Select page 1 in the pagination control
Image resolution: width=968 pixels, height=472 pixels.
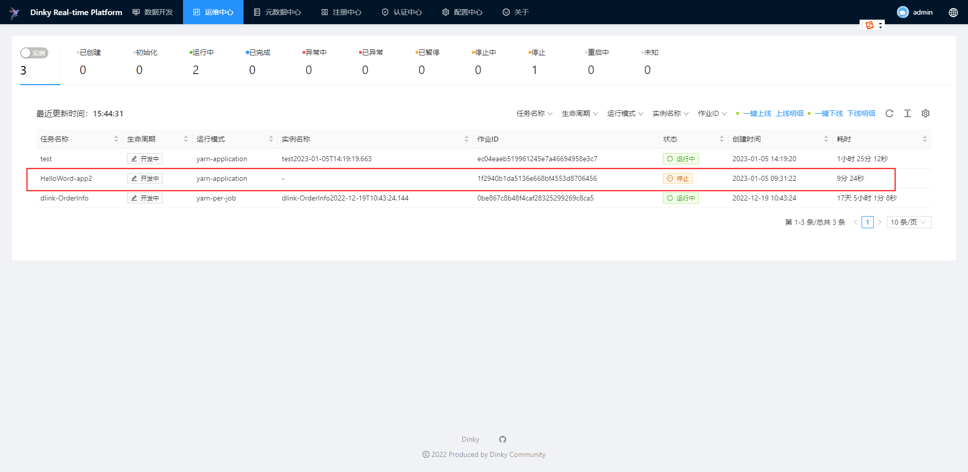pyautogui.click(x=868, y=222)
